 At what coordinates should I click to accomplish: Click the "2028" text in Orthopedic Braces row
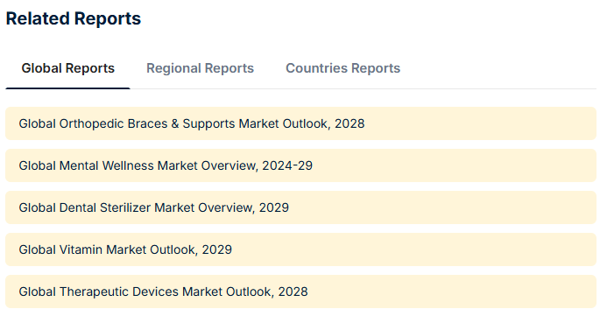tap(349, 123)
